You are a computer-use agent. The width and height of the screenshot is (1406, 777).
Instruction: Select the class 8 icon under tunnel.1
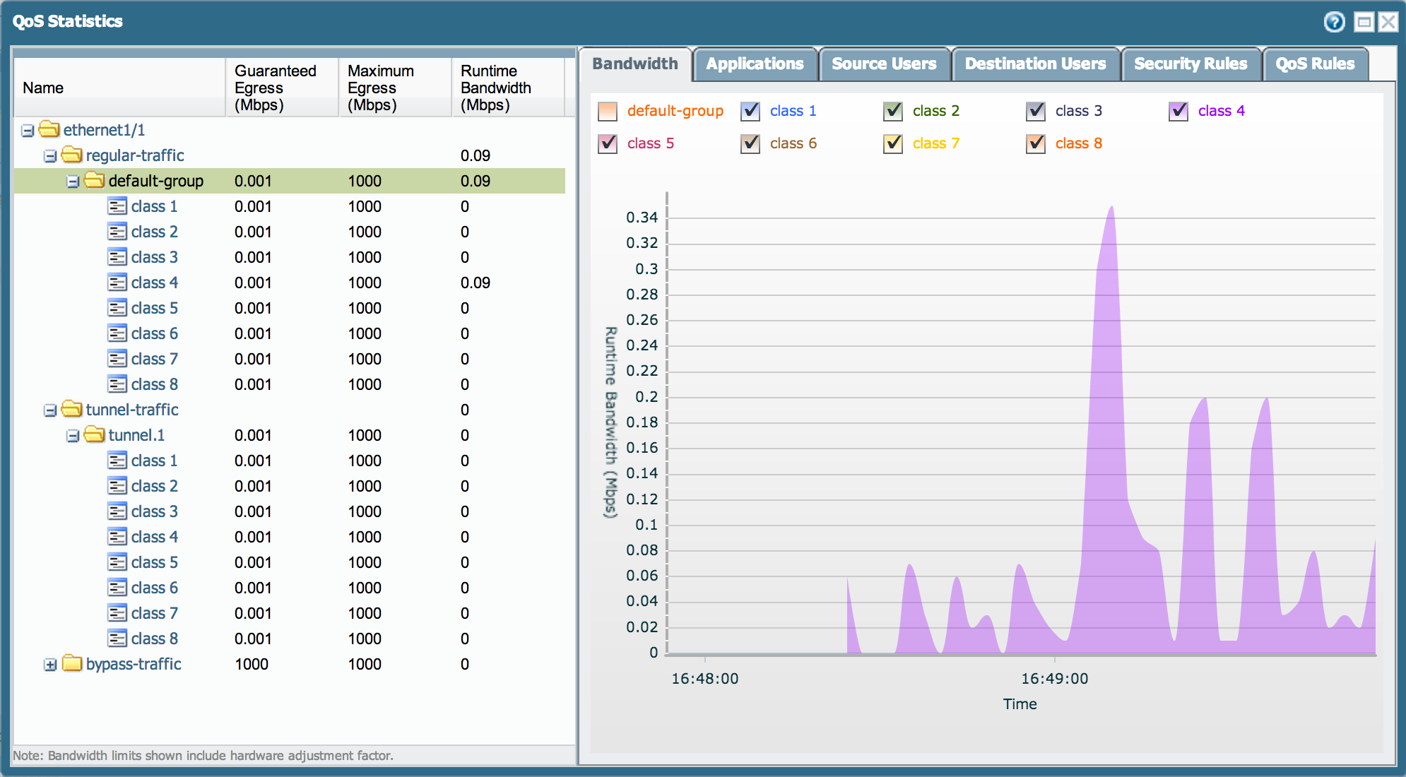pyautogui.click(x=117, y=639)
